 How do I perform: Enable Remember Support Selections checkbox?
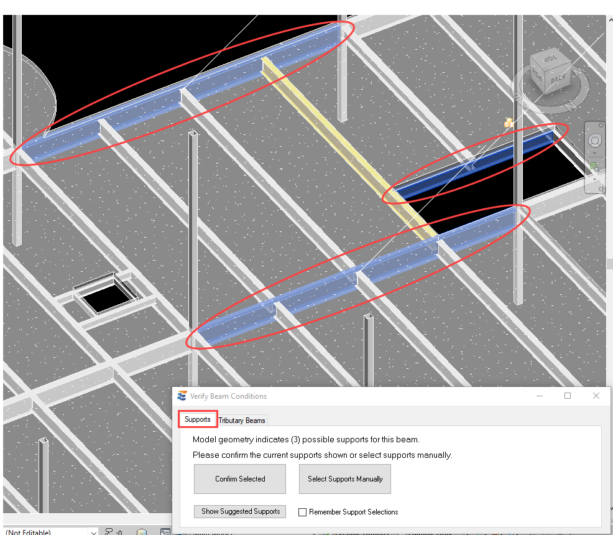coord(303,512)
